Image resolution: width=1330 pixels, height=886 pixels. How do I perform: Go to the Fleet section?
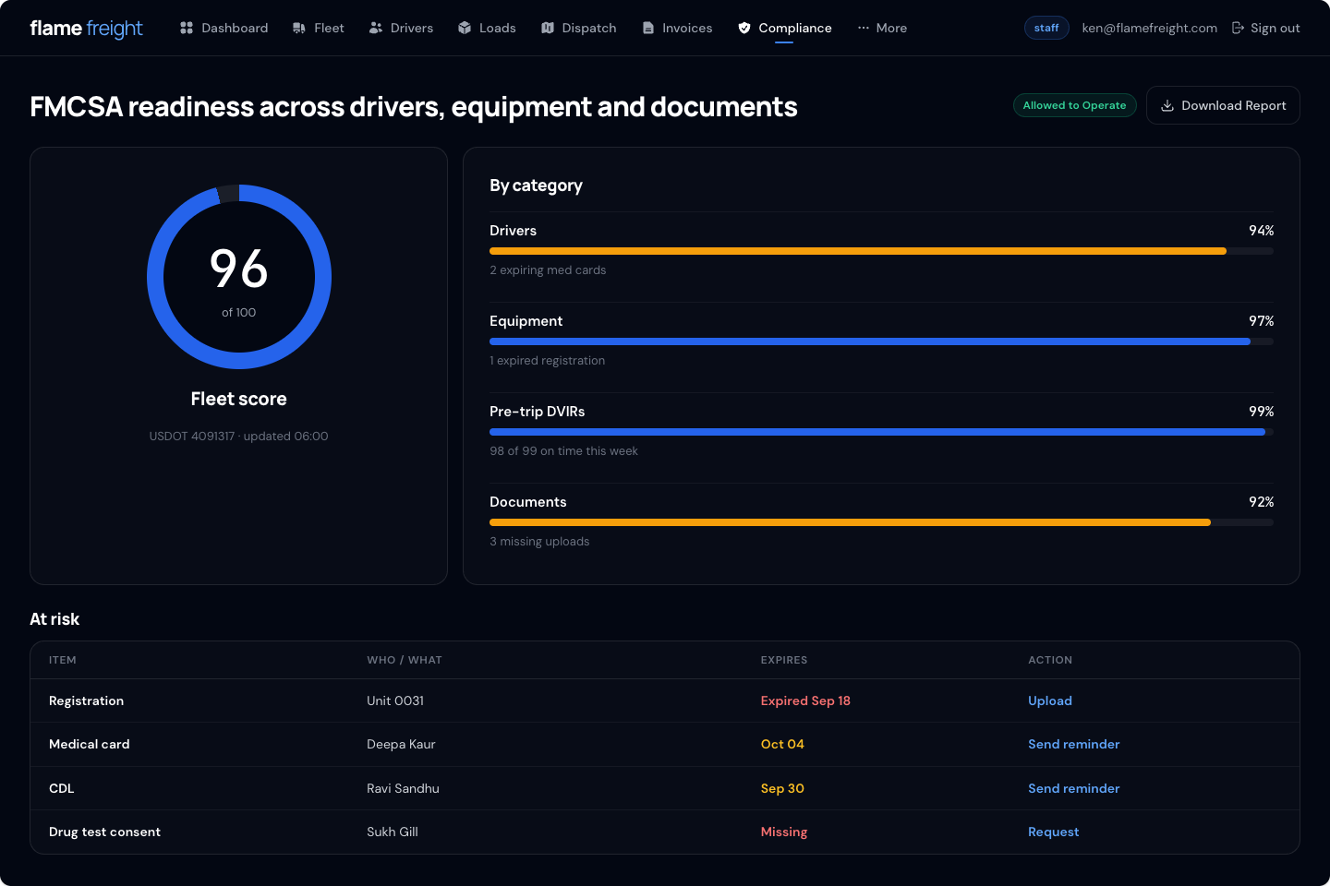coord(319,28)
